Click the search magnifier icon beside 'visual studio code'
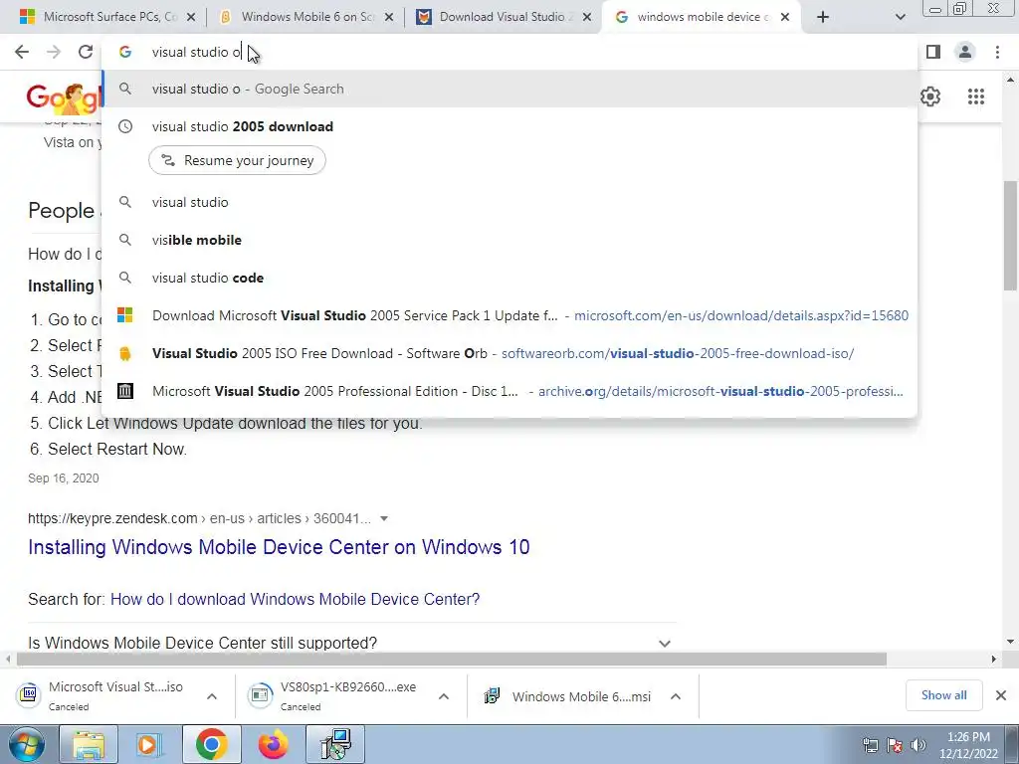This screenshot has width=1019, height=764. (125, 278)
